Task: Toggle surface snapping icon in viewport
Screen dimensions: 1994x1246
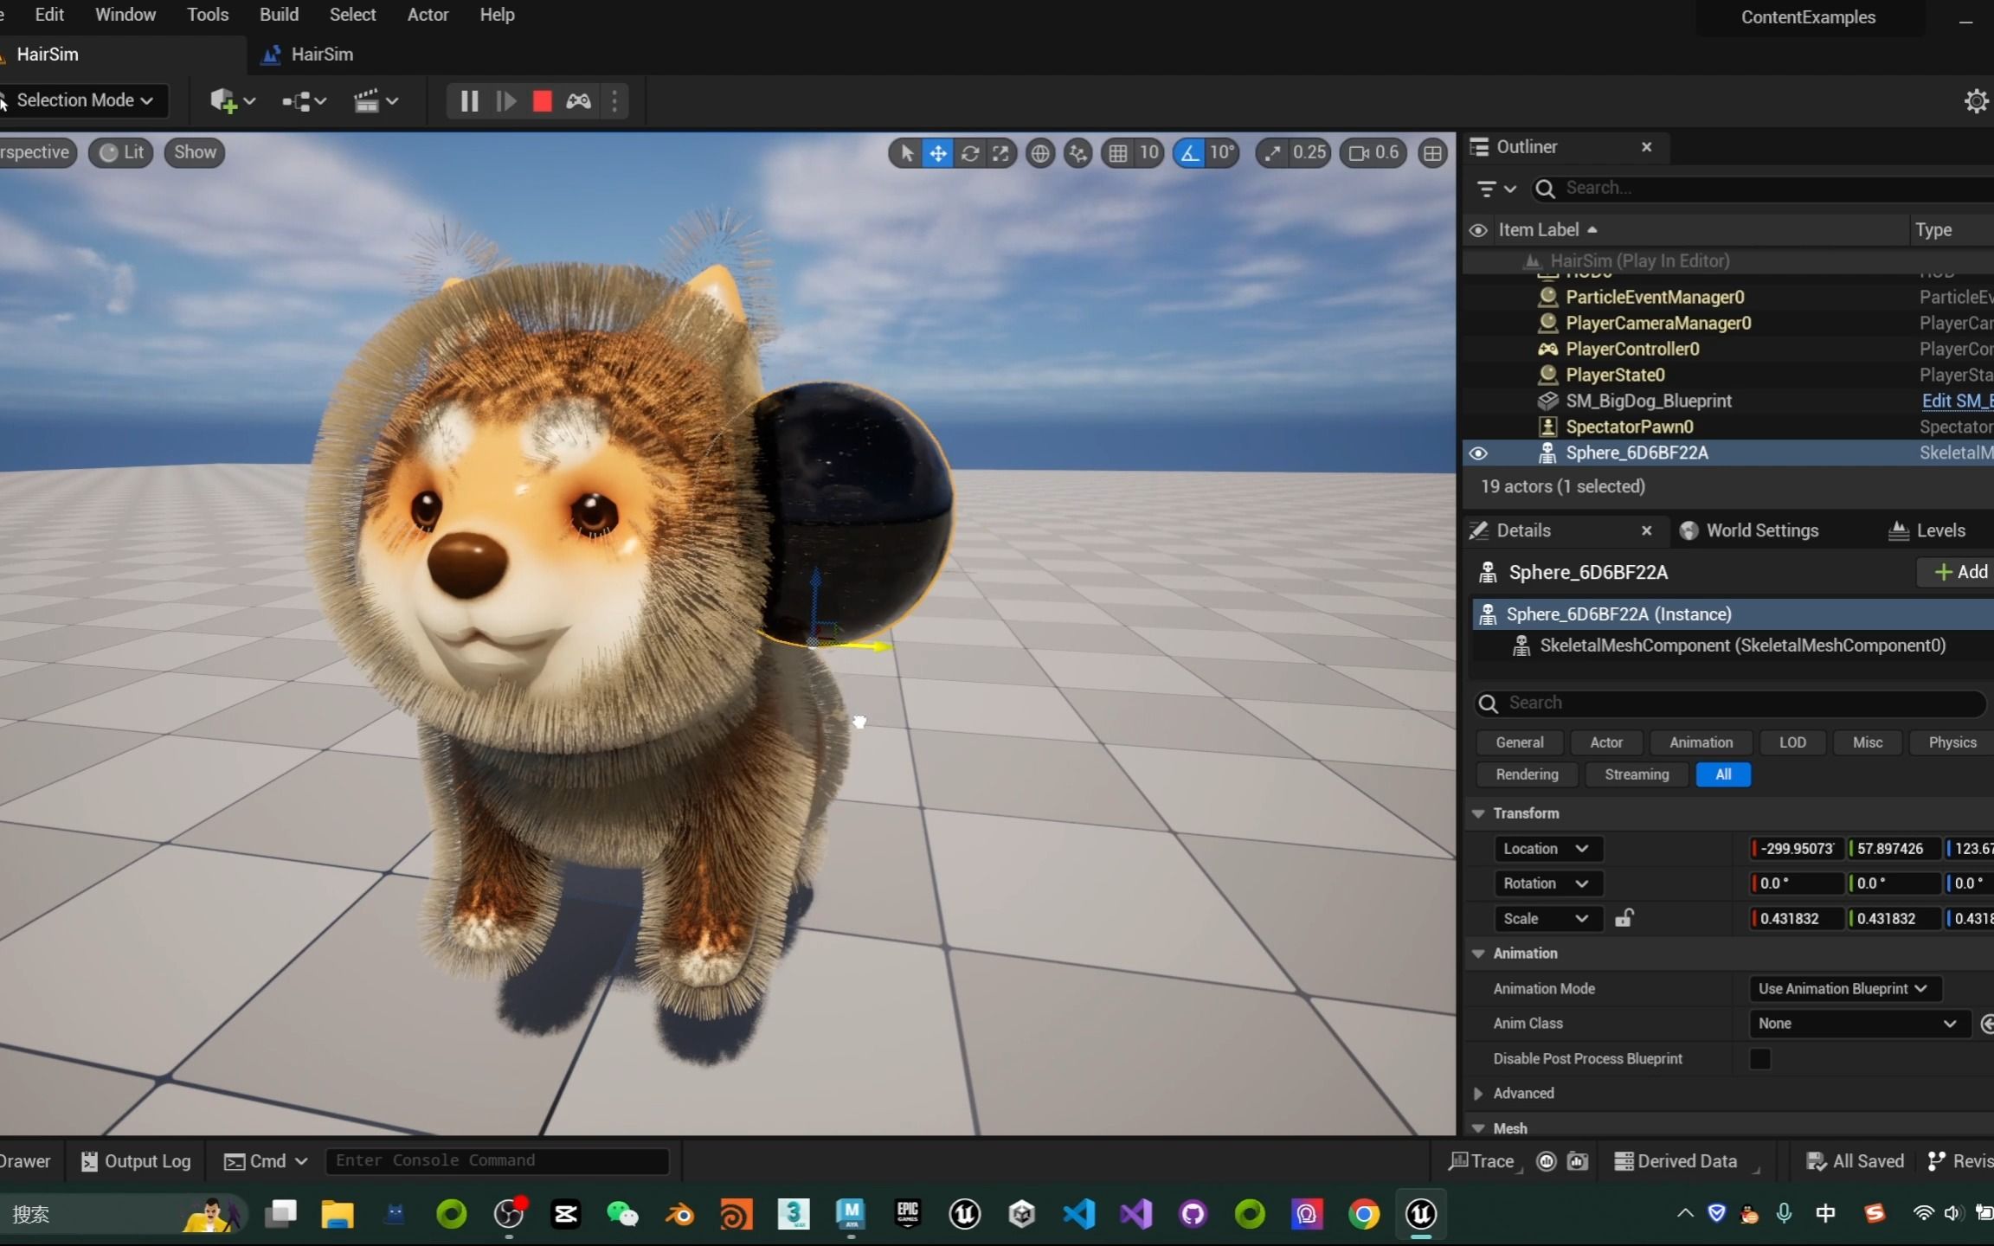Action: click(x=1077, y=153)
